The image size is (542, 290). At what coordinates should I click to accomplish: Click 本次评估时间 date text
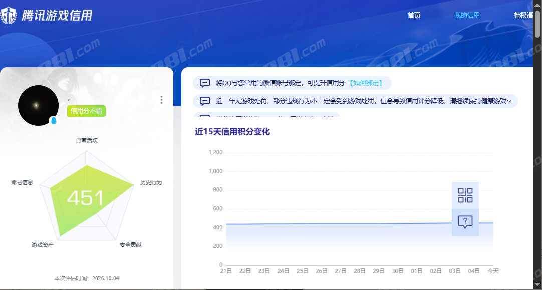point(87,278)
